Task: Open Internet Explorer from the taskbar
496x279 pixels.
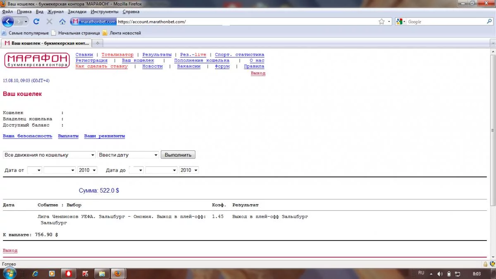Action: [x=36, y=274]
